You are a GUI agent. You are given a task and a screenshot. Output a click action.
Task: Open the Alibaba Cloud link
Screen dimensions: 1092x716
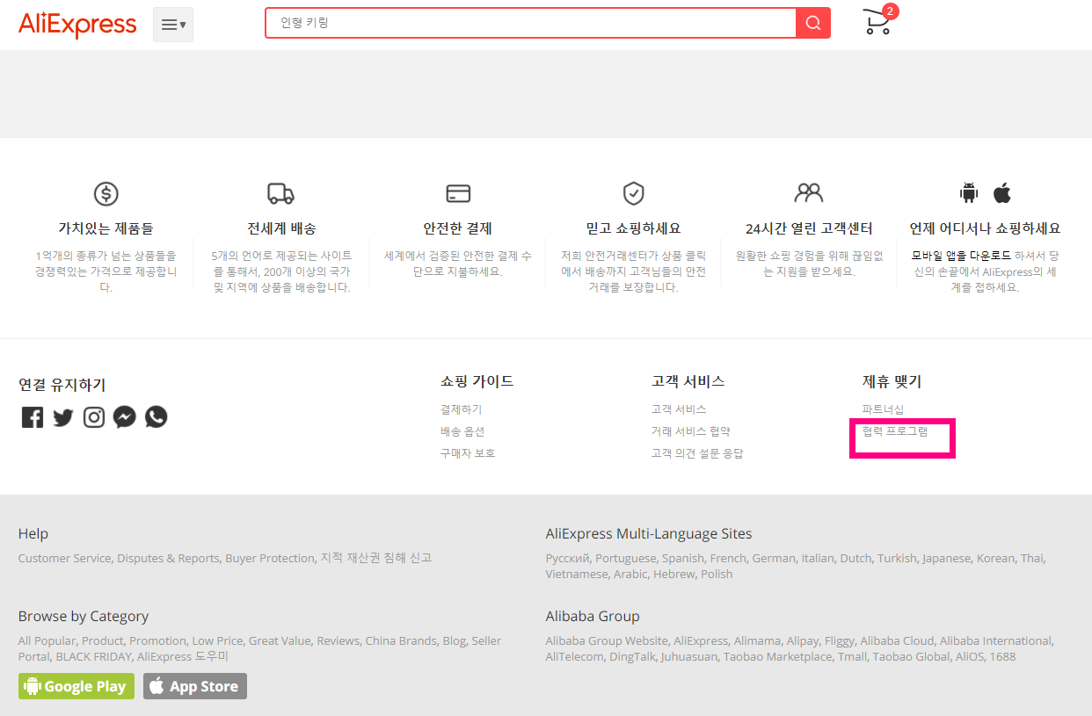897,640
